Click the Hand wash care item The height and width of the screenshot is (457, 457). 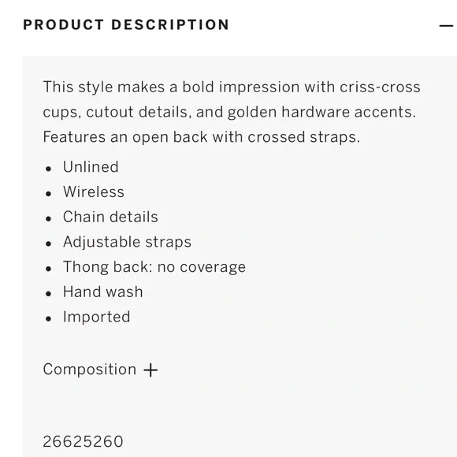pyautogui.click(x=103, y=292)
